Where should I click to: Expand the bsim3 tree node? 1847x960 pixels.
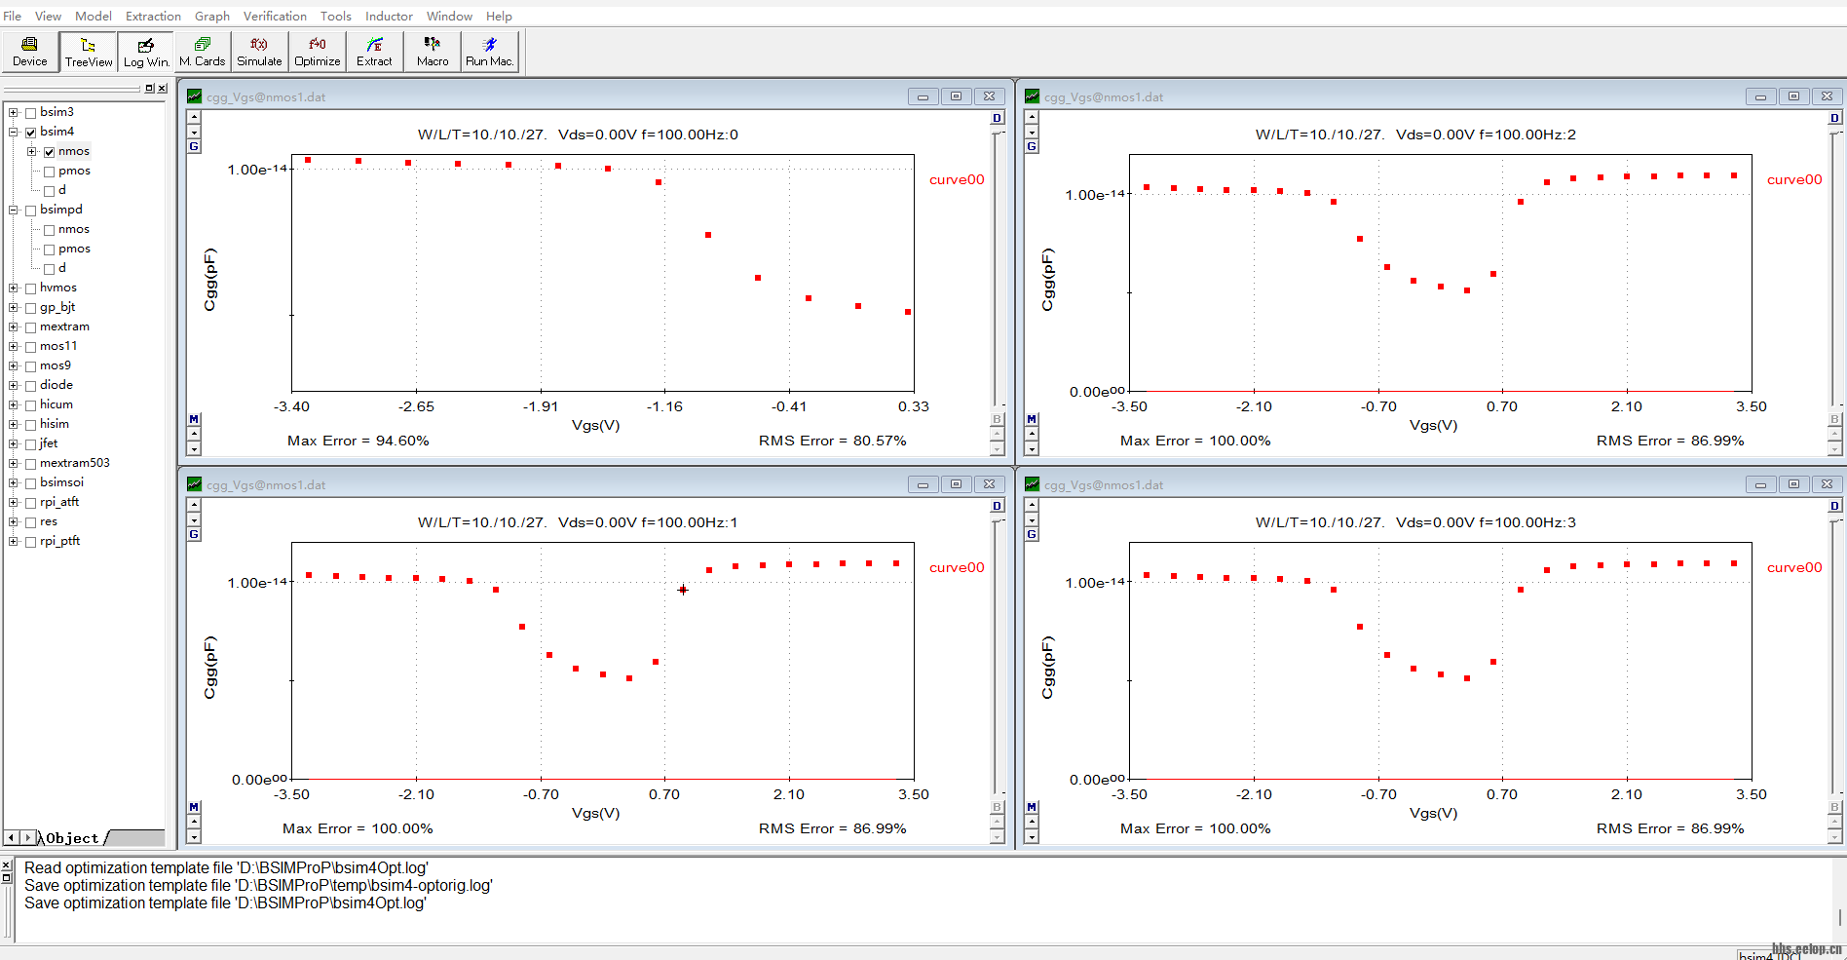pyautogui.click(x=14, y=113)
